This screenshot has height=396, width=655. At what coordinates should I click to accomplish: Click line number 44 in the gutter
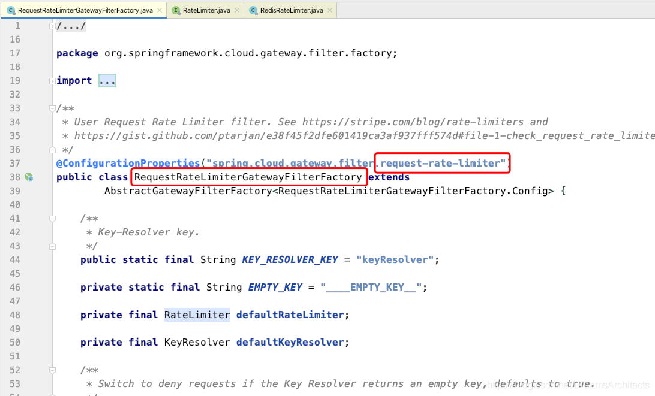click(x=15, y=259)
